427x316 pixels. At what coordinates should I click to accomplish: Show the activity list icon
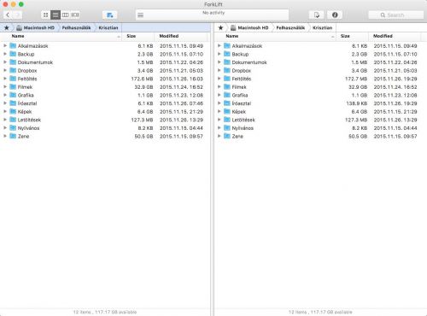pos(140,15)
